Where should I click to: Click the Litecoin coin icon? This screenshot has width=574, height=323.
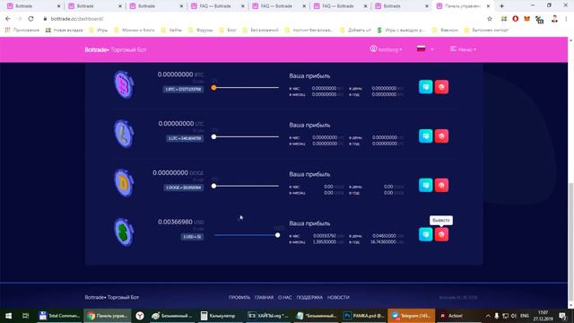(x=124, y=134)
